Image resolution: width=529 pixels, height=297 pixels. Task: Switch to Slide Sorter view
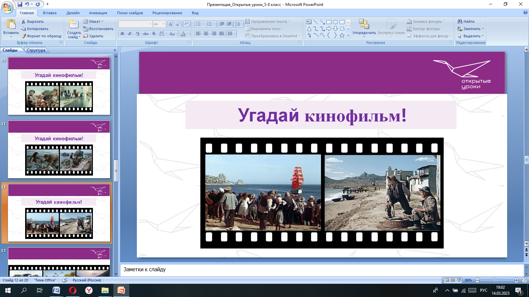tap(453, 280)
